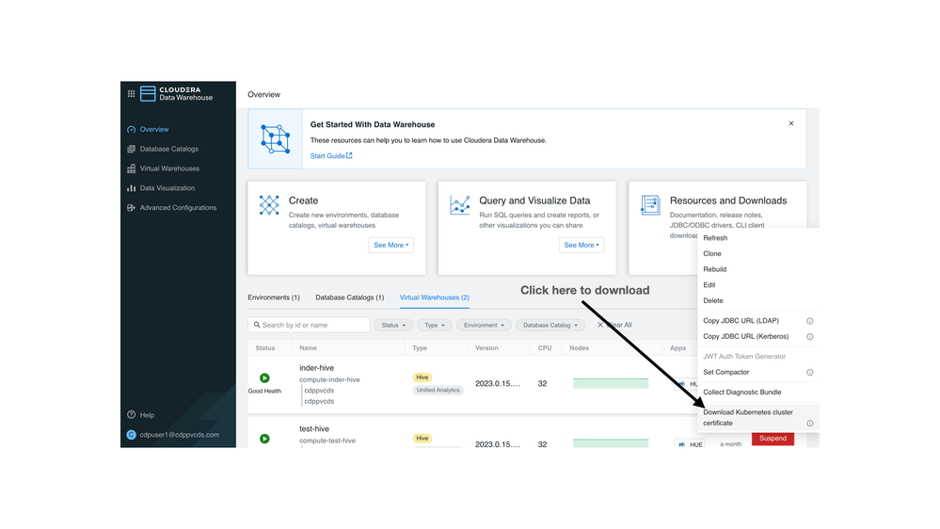This screenshot has height=529, width=940.
Task: Choose Delete from the context menu
Action: point(713,300)
